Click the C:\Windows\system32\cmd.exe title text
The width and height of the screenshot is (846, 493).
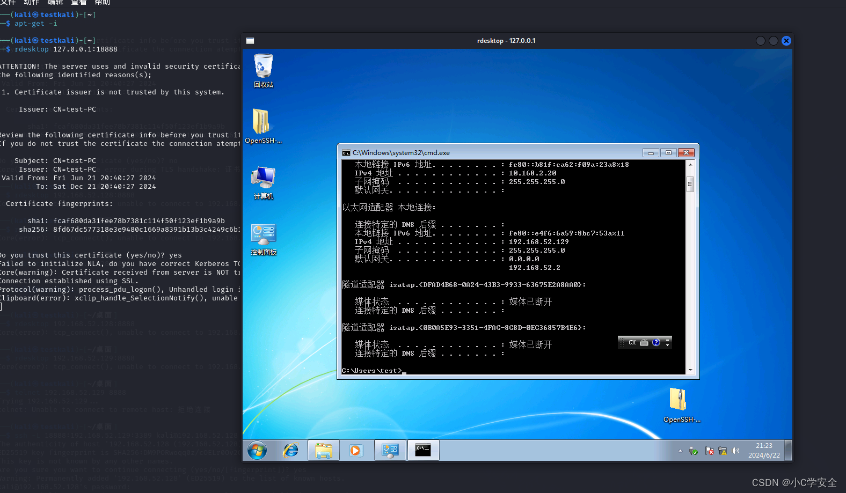click(x=402, y=153)
